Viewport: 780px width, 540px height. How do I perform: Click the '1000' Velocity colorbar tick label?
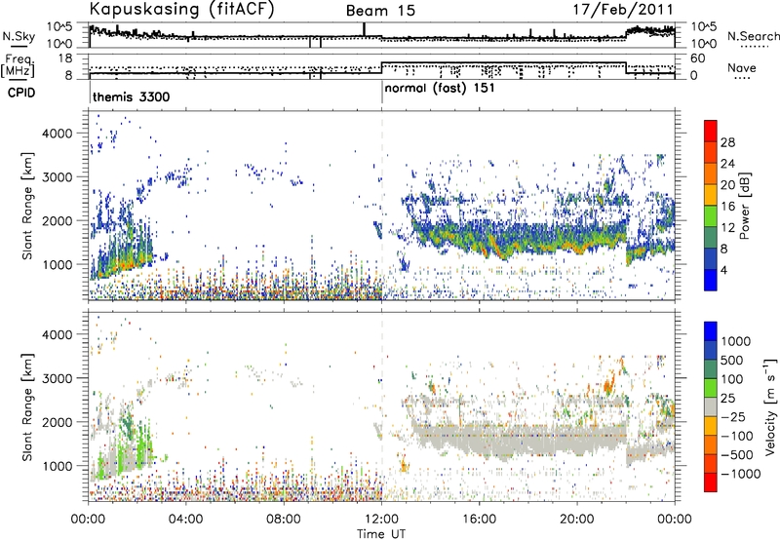point(735,341)
